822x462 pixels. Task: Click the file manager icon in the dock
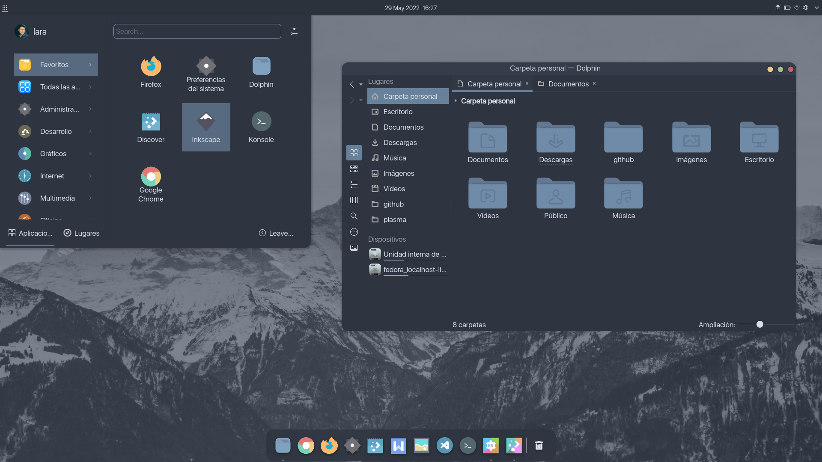tap(283, 446)
